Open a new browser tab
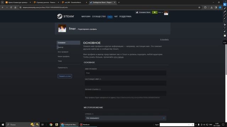Screen dimensions: 227x127 pyautogui.click(x=119, y=2)
